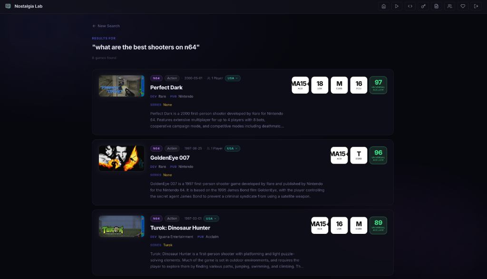Expand Perfect Dark USA region dropdown
The height and width of the screenshot is (279, 487).
click(233, 78)
